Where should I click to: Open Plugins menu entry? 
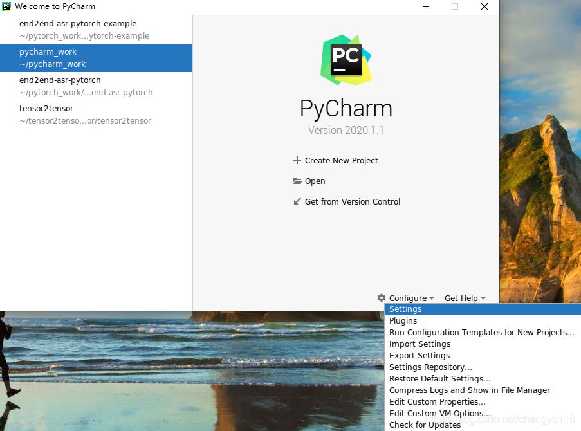pyautogui.click(x=483, y=320)
